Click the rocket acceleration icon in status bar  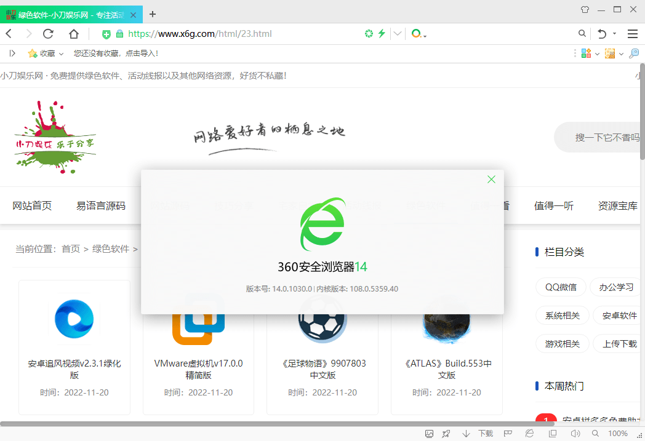(x=445, y=433)
